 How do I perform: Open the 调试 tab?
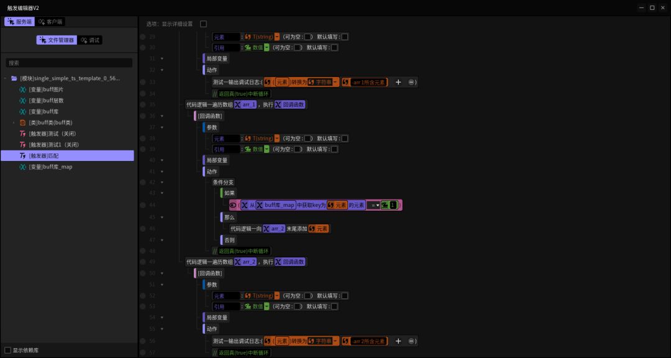90,40
